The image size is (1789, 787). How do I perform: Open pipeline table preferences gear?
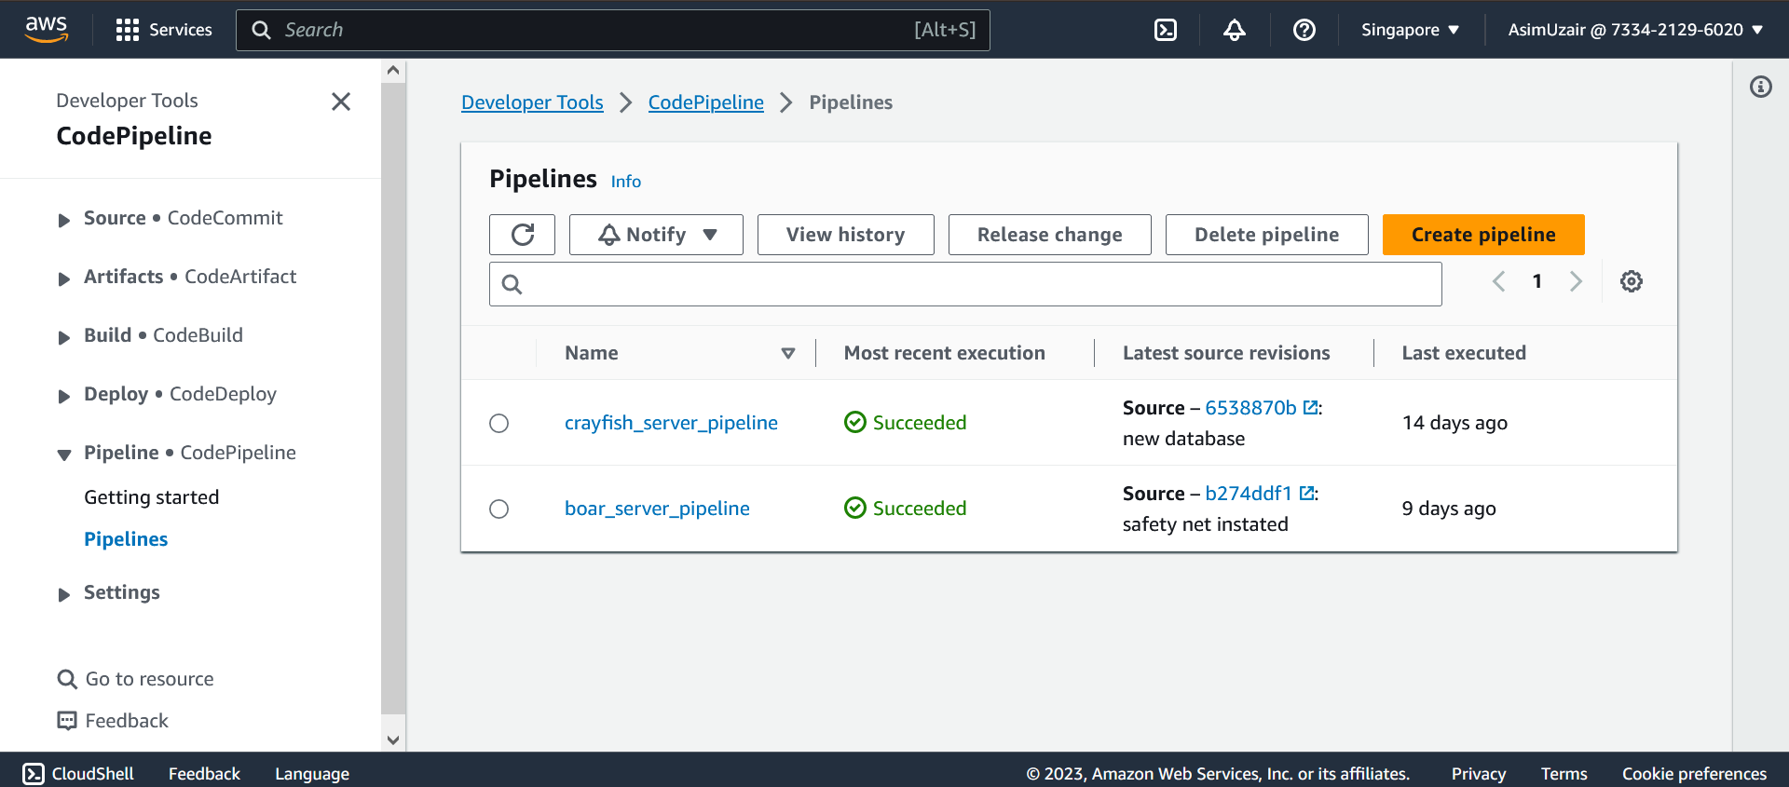tap(1632, 281)
